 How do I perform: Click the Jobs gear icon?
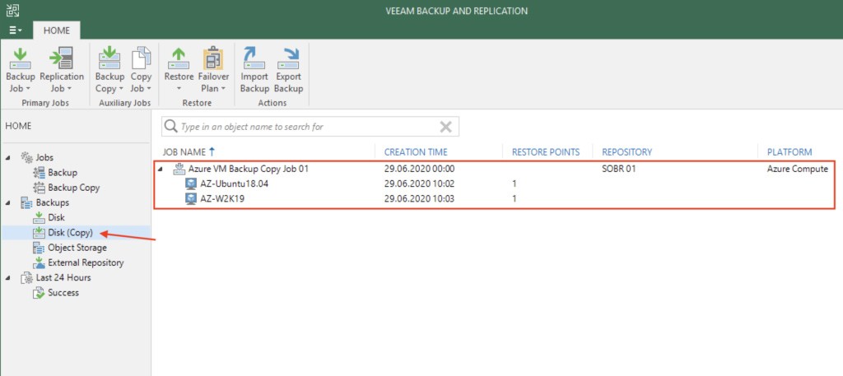pos(26,157)
